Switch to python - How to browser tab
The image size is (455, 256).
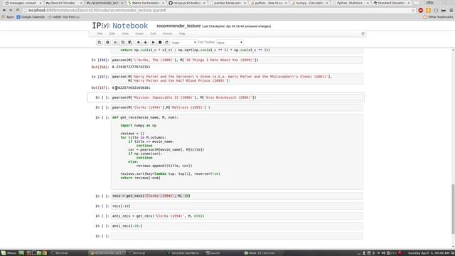click(x=269, y=3)
